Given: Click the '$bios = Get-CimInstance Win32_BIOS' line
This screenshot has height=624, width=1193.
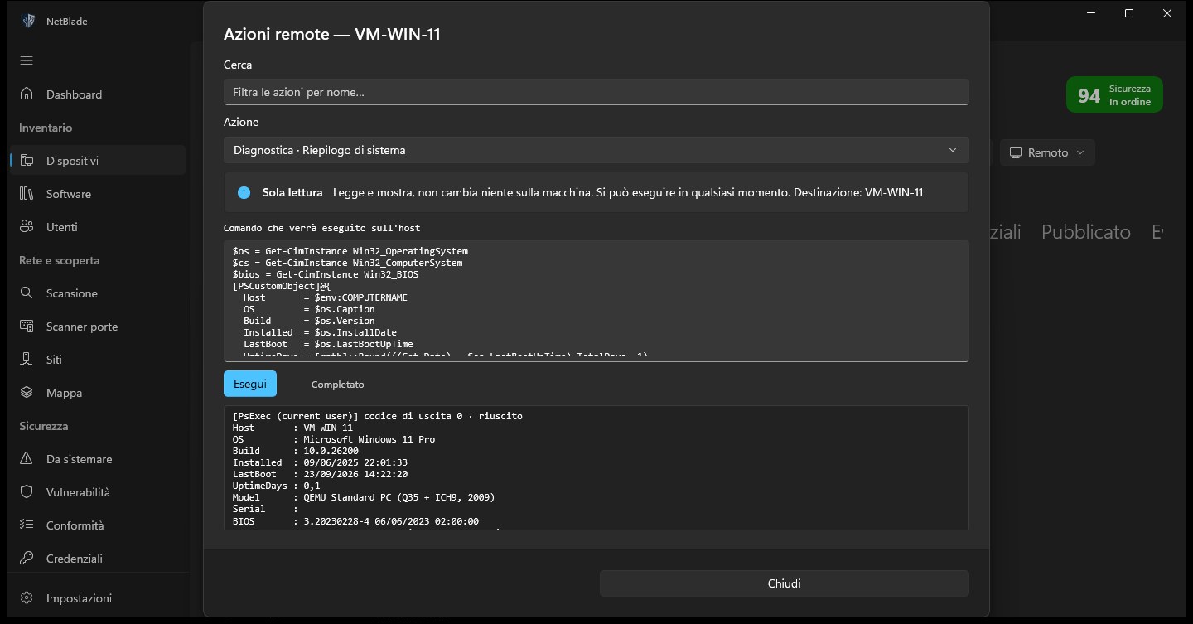Looking at the screenshot, I should tap(326, 274).
